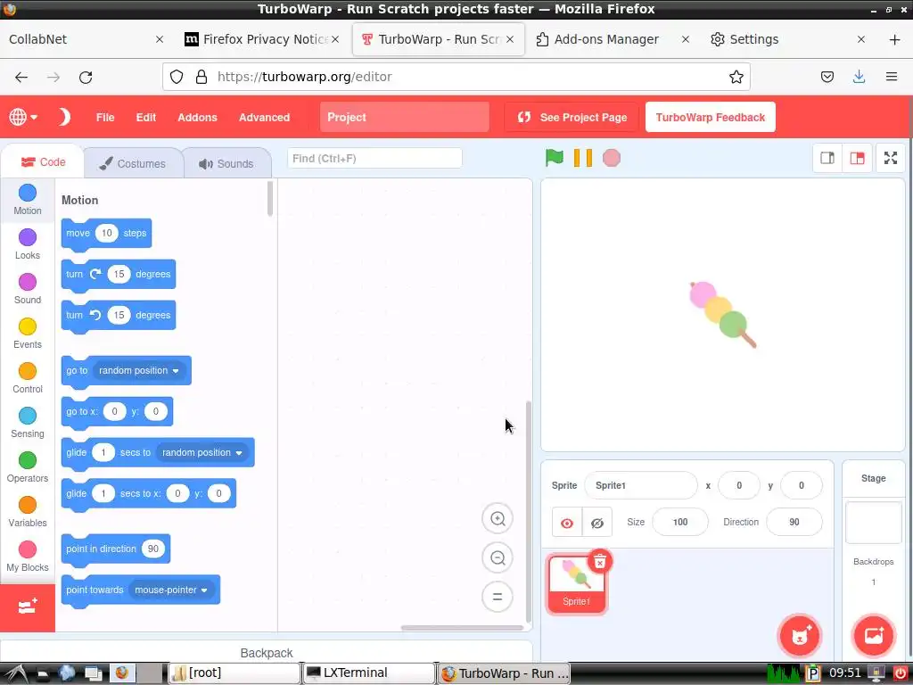This screenshot has height=685, width=913.
Task: Click the workspace horizontal scrollbar
Action: point(462,628)
